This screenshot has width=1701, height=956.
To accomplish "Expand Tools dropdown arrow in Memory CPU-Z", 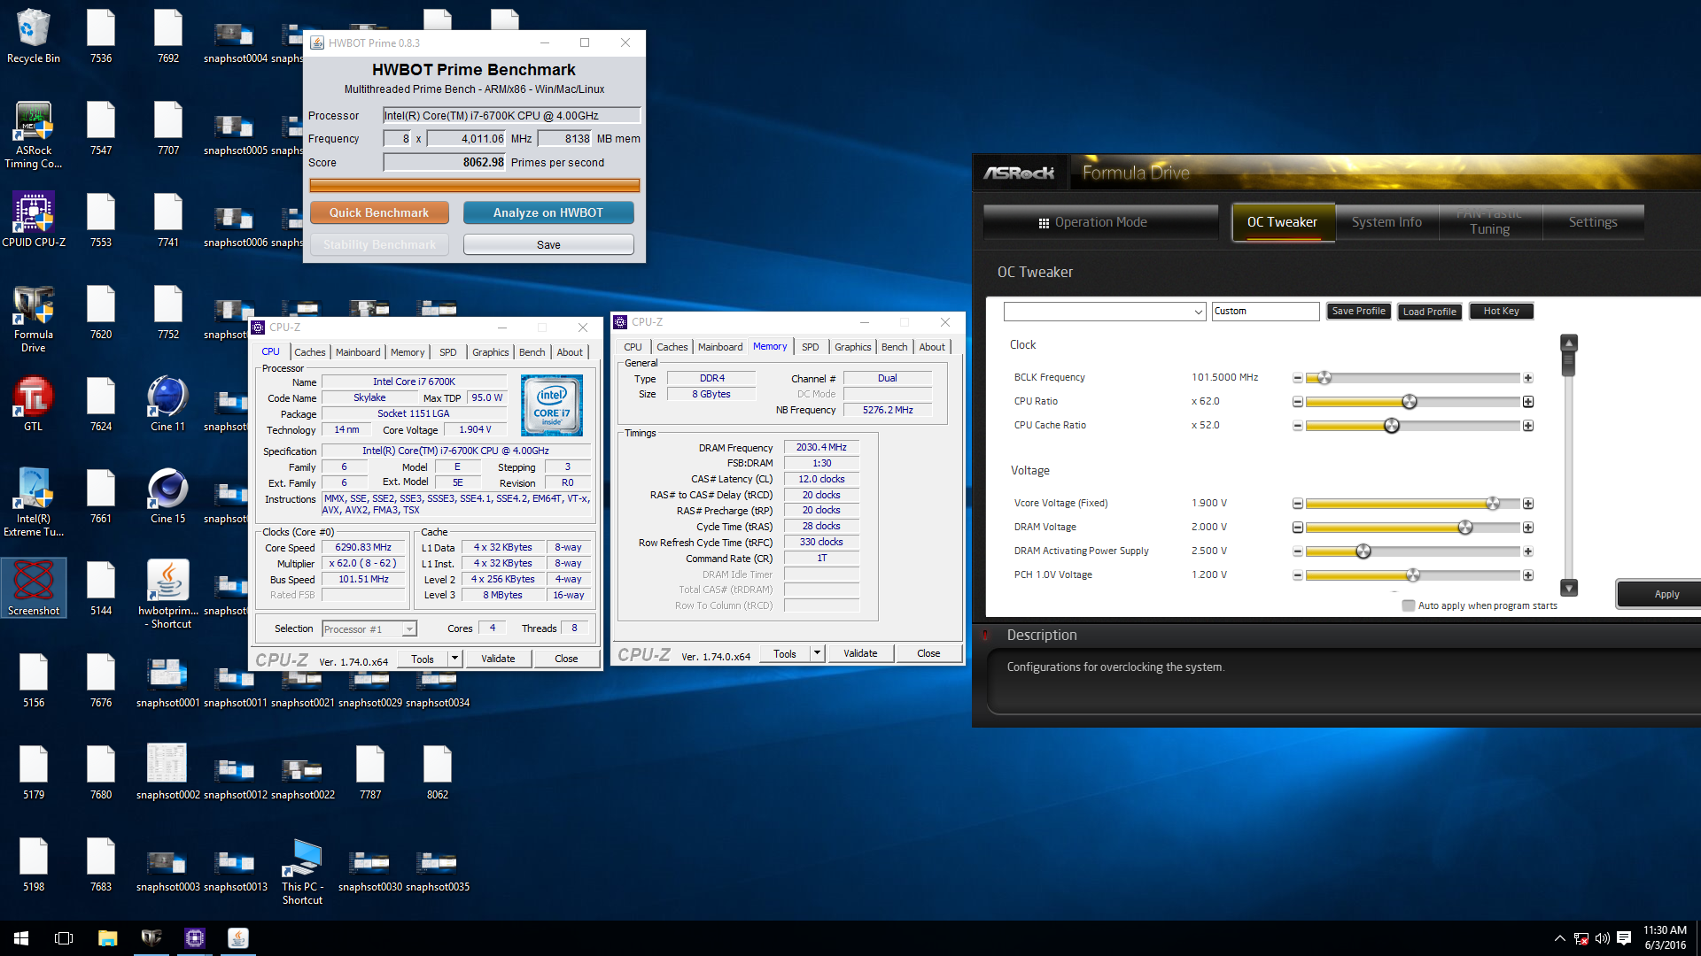I will point(817,653).
